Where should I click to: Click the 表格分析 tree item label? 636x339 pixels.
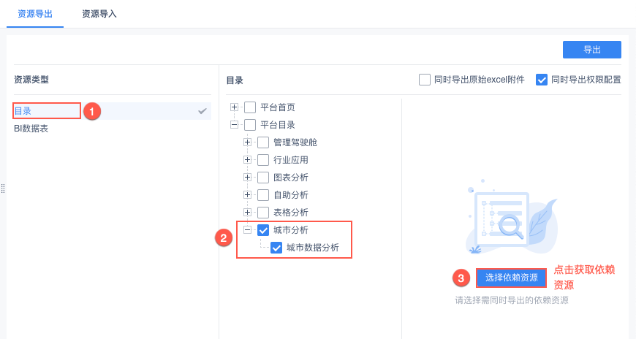tap(291, 213)
